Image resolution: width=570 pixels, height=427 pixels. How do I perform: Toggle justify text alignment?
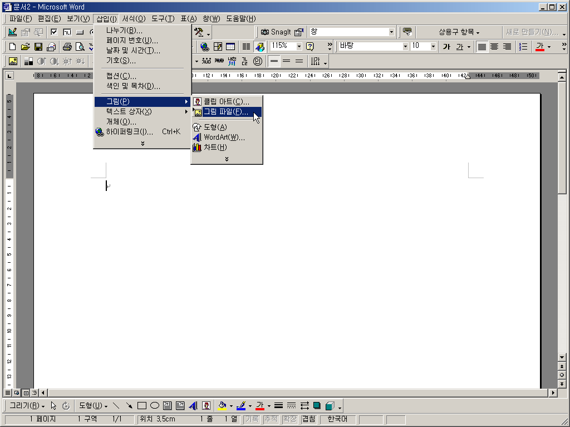pos(482,47)
